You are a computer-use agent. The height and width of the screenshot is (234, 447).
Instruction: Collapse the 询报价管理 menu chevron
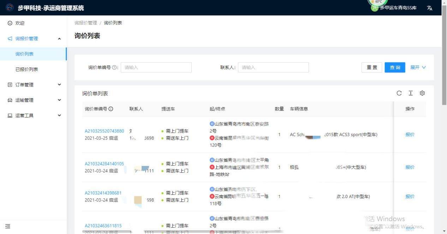(x=59, y=38)
